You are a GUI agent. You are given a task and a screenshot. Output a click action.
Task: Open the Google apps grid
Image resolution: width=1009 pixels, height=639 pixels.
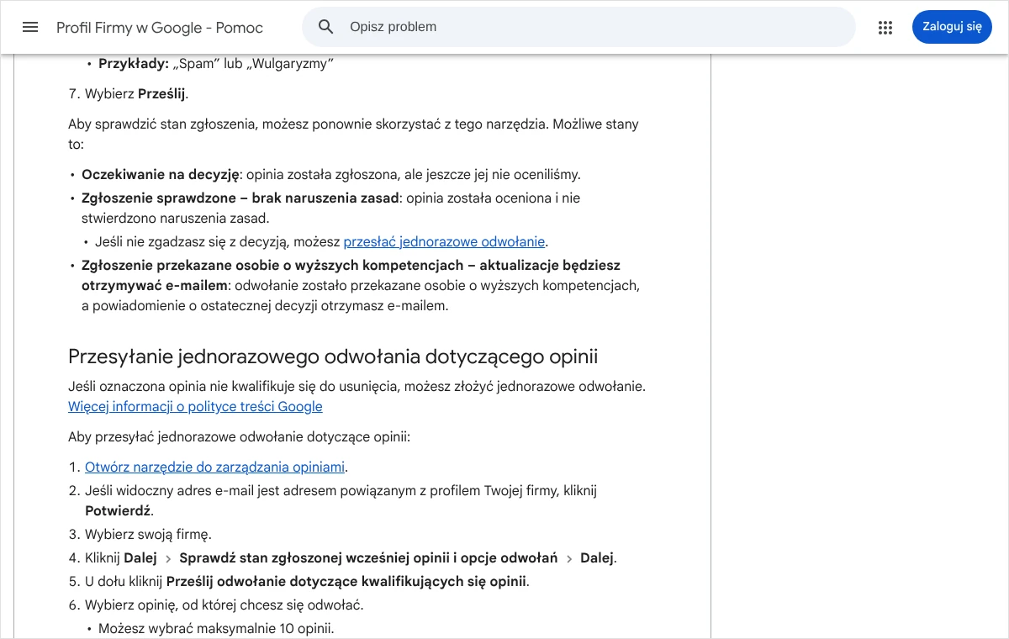click(x=885, y=27)
